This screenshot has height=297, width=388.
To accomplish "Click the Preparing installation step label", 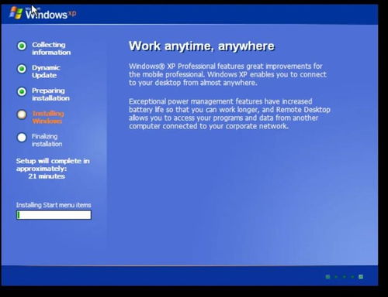I will coord(50,94).
